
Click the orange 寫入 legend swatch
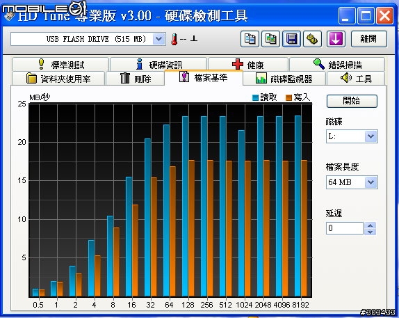[288, 97]
